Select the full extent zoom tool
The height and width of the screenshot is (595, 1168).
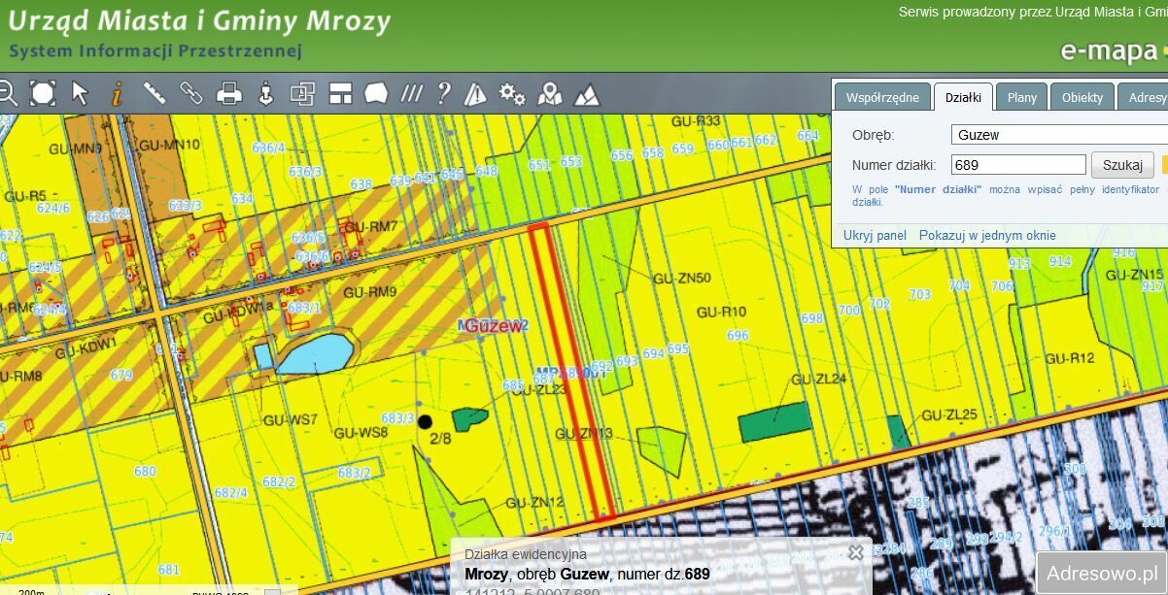42,93
